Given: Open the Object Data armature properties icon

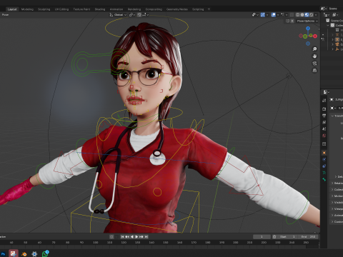Looking at the screenshot, I should tap(324, 173).
